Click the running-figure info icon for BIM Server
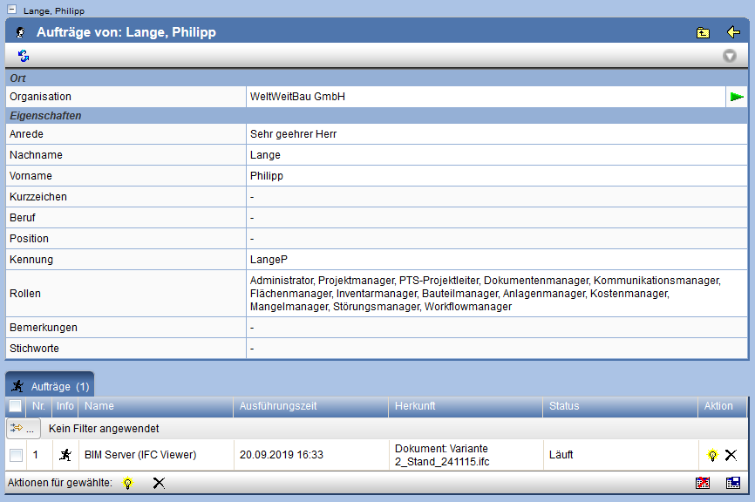This screenshot has height=502, width=755. [65, 455]
